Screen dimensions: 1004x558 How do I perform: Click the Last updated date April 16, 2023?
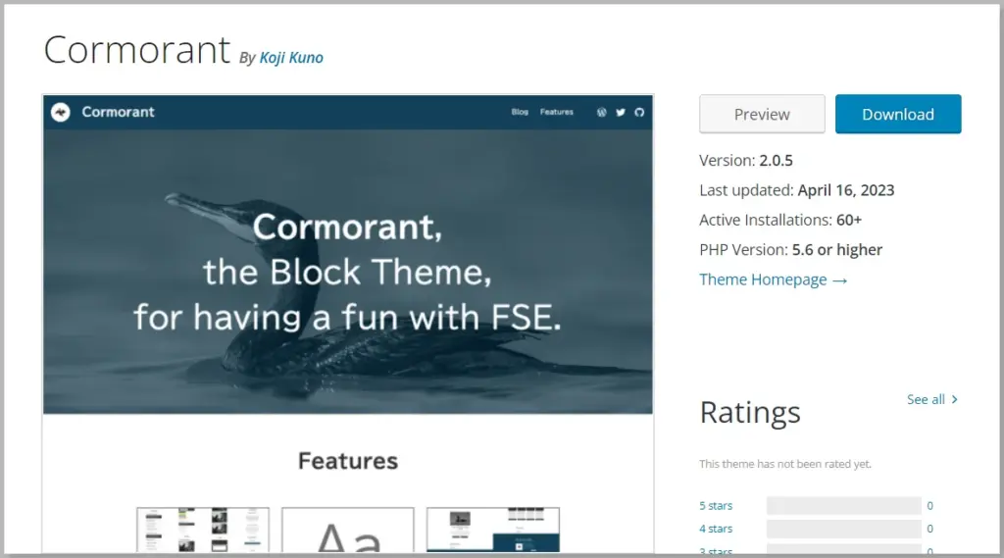[846, 190]
